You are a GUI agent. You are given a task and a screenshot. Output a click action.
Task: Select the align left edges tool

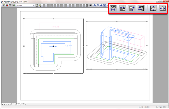pyautogui.click(x=132, y=8)
